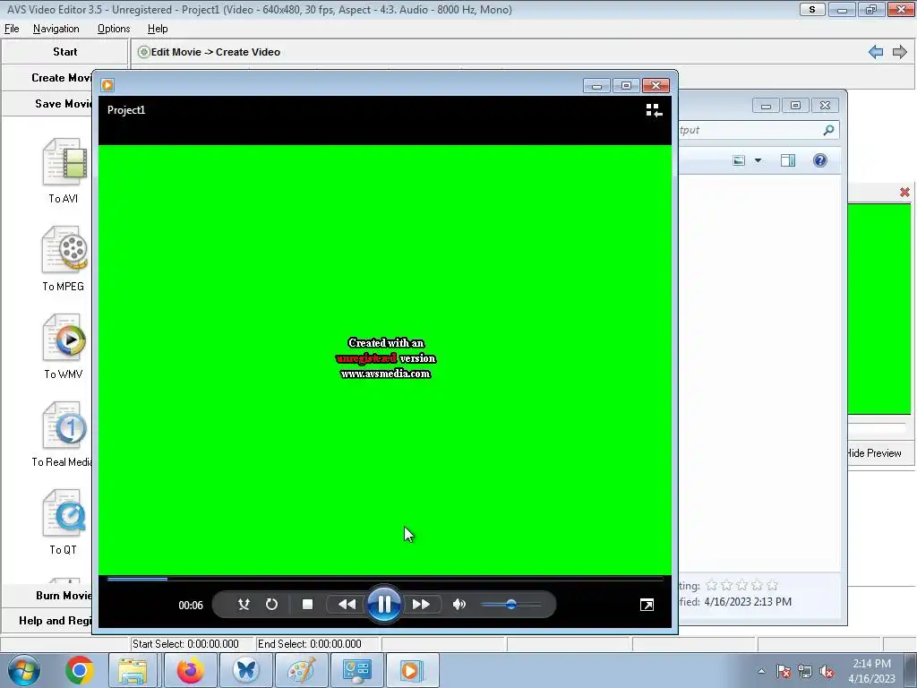The width and height of the screenshot is (917, 688).
Task: Choose the To MPEG export icon
Action: pyautogui.click(x=64, y=249)
